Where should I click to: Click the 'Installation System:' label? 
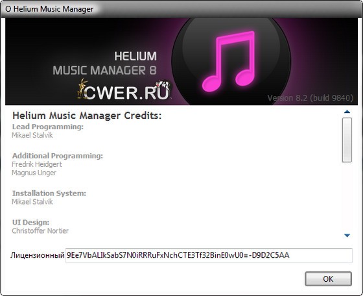coord(49,193)
